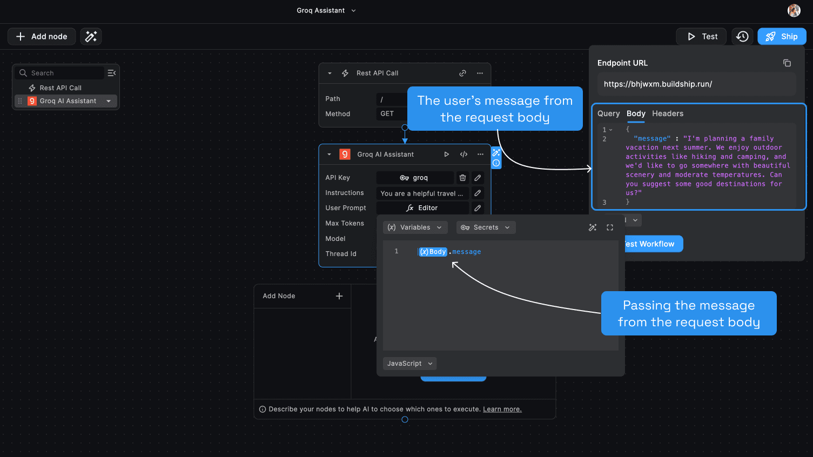View code of Groq AI Assistant node

(463, 154)
